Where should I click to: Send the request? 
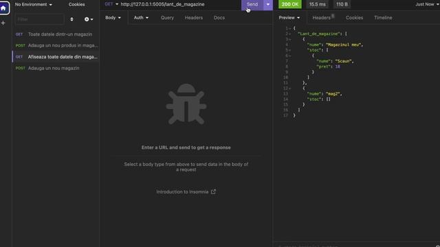pos(252,5)
